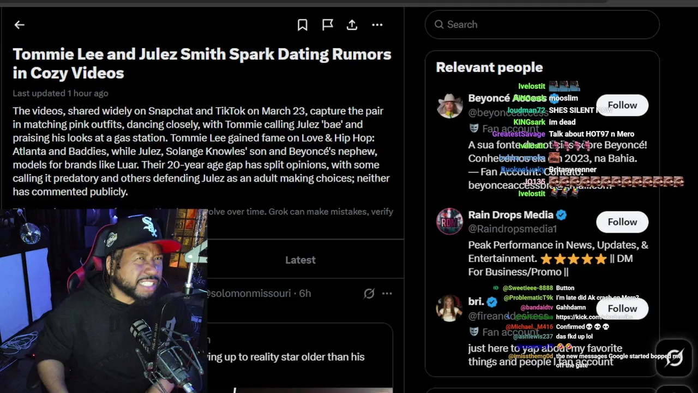The height and width of the screenshot is (393, 698).
Task: Click bri. verified badge
Action: 492,302
